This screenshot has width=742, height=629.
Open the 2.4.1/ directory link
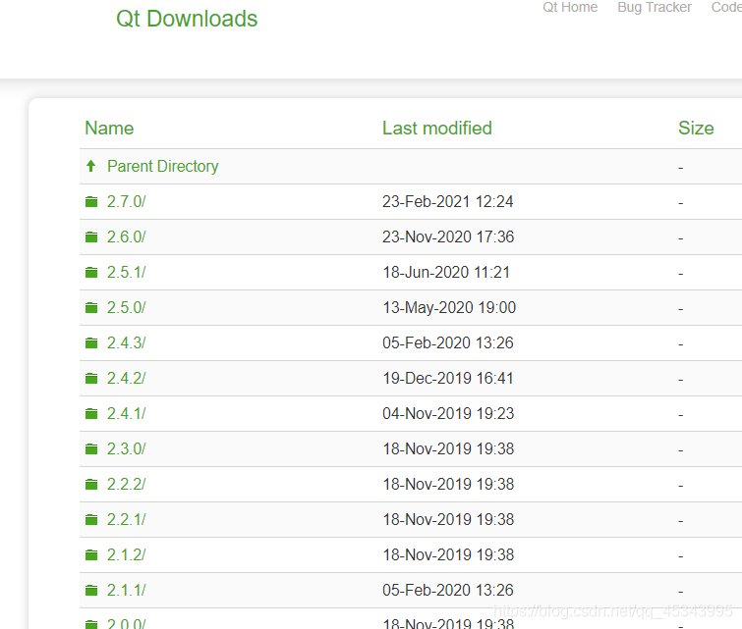click(x=127, y=413)
